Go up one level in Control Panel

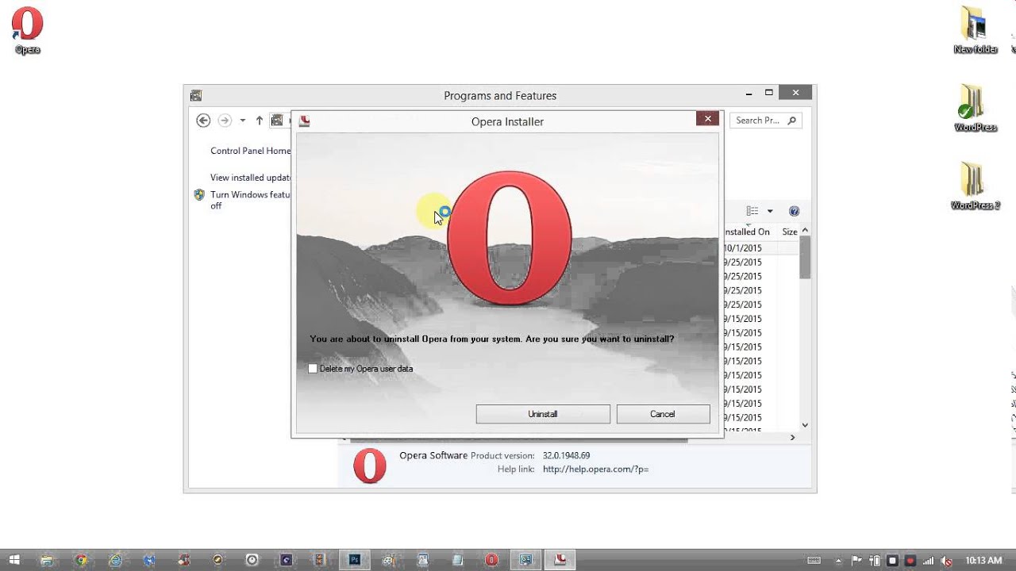click(259, 121)
